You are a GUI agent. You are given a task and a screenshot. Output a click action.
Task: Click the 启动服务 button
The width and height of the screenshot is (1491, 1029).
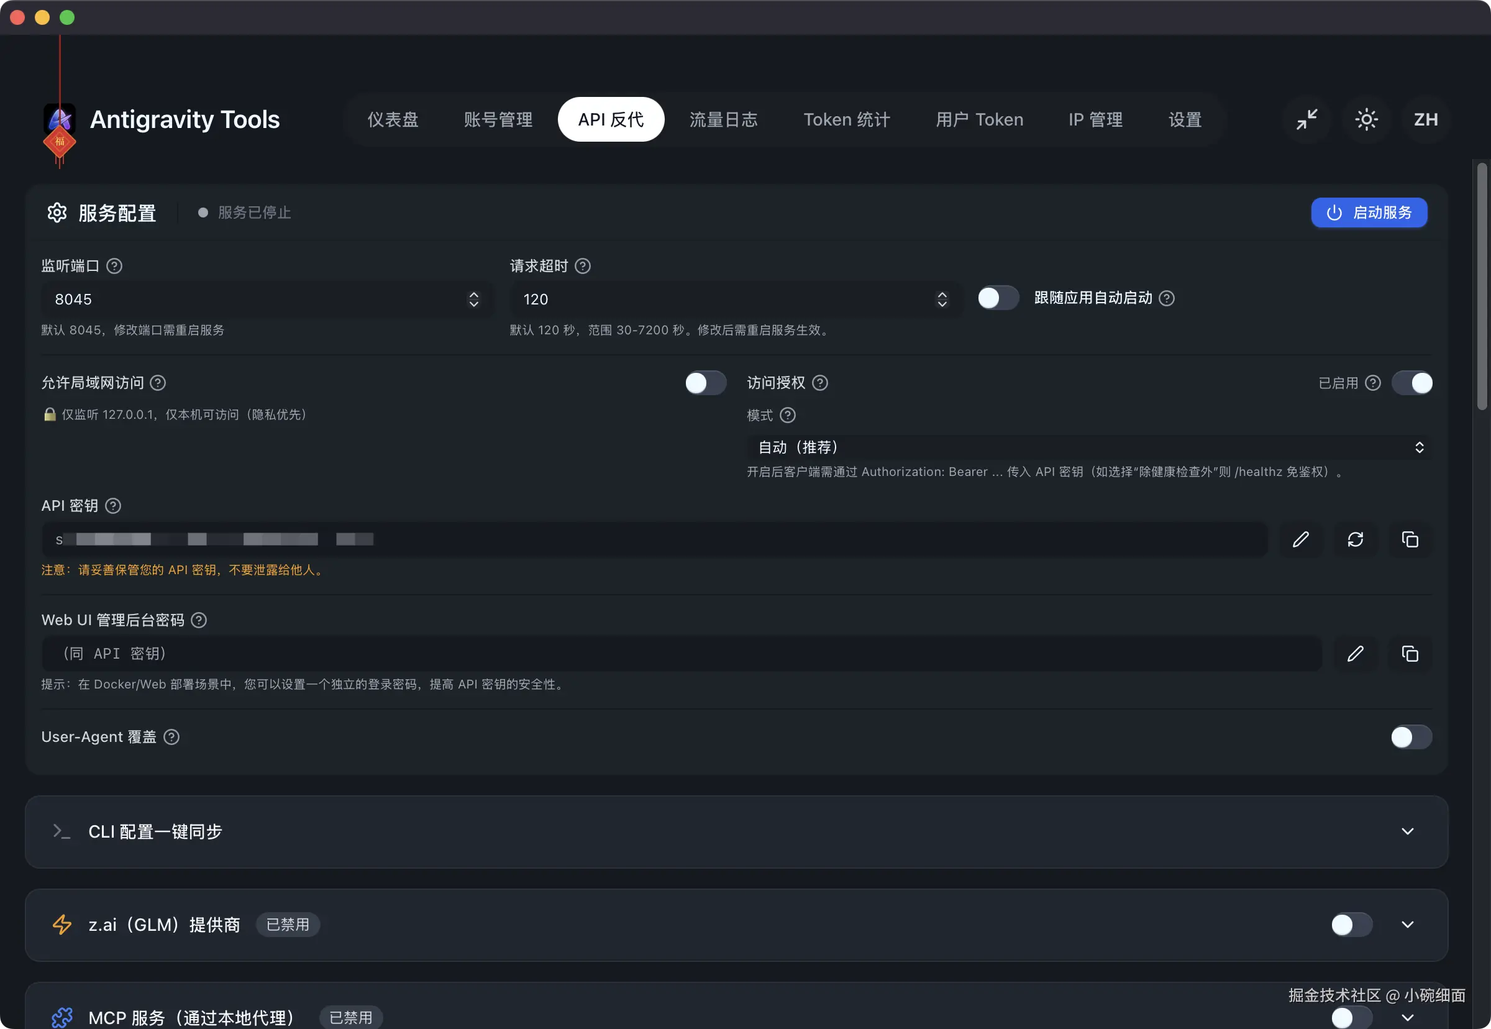click(x=1369, y=213)
